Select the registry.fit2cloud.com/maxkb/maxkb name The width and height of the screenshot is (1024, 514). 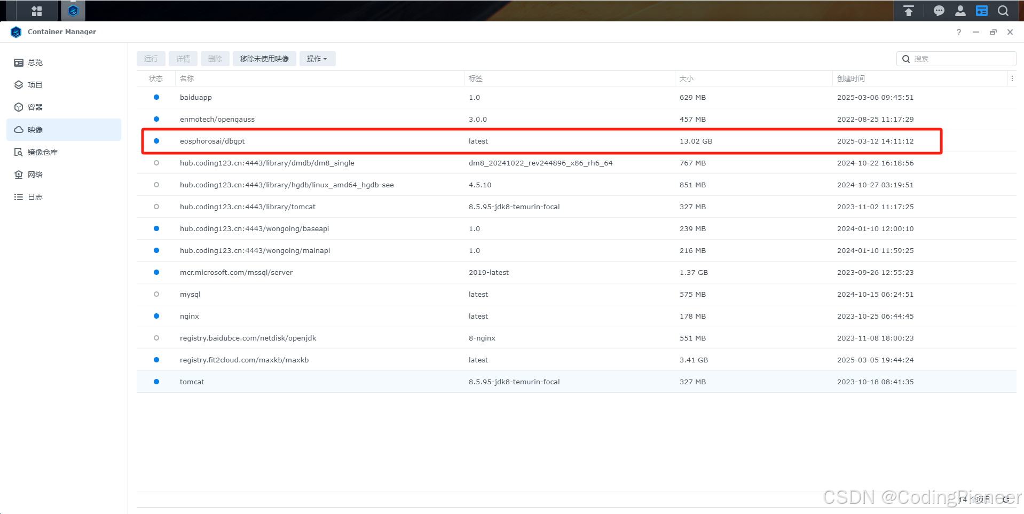[245, 360]
